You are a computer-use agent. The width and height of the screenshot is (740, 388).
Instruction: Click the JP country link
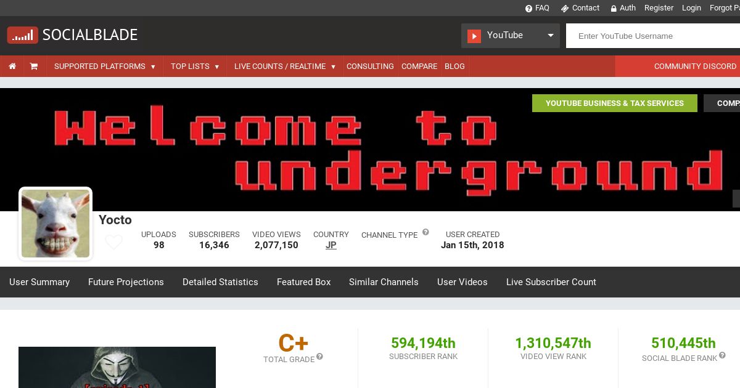click(x=331, y=245)
